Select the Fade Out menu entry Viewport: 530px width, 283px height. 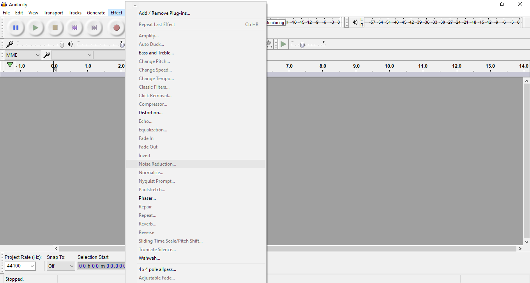pos(196,147)
